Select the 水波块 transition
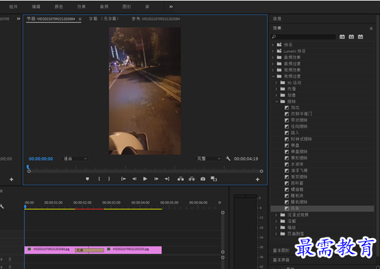380x269 pixels. pos(297,164)
